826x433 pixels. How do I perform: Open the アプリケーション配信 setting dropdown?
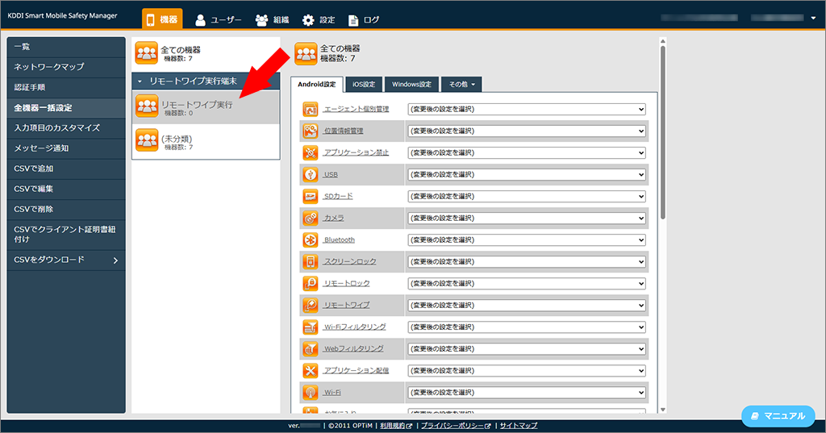527,370
